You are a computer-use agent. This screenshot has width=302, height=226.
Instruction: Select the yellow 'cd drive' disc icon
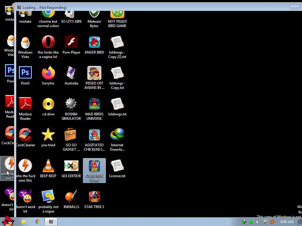click(48, 104)
